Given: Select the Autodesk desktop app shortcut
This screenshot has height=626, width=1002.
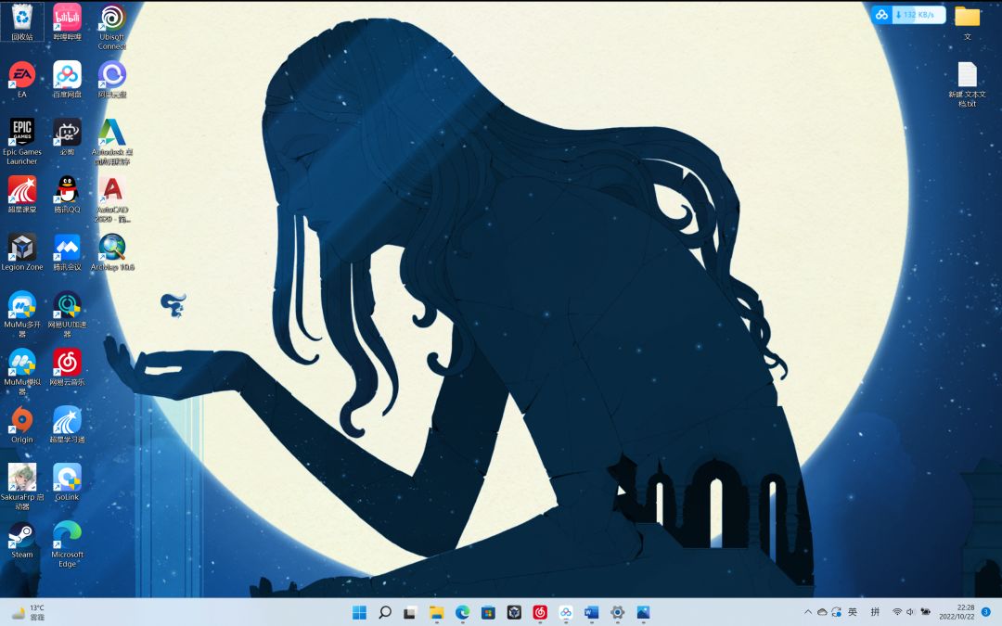Looking at the screenshot, I should (x=112, y=141).
